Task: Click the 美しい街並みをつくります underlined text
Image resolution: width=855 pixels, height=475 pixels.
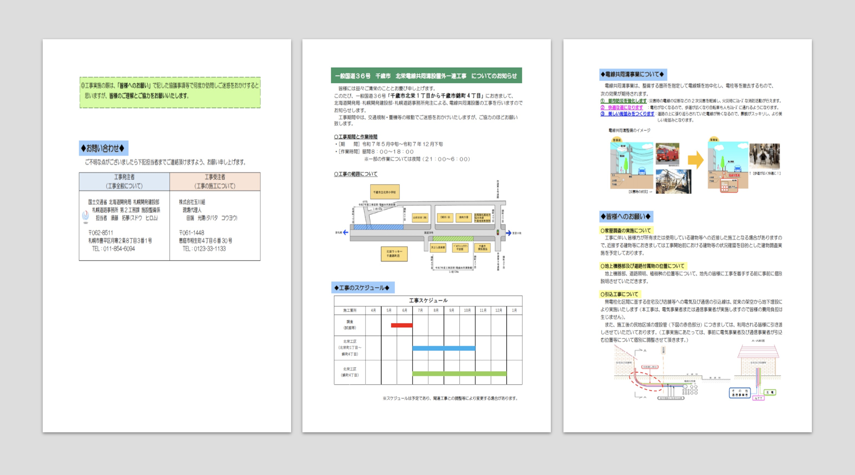Action: pyautogui.click(x=631, y=114)
